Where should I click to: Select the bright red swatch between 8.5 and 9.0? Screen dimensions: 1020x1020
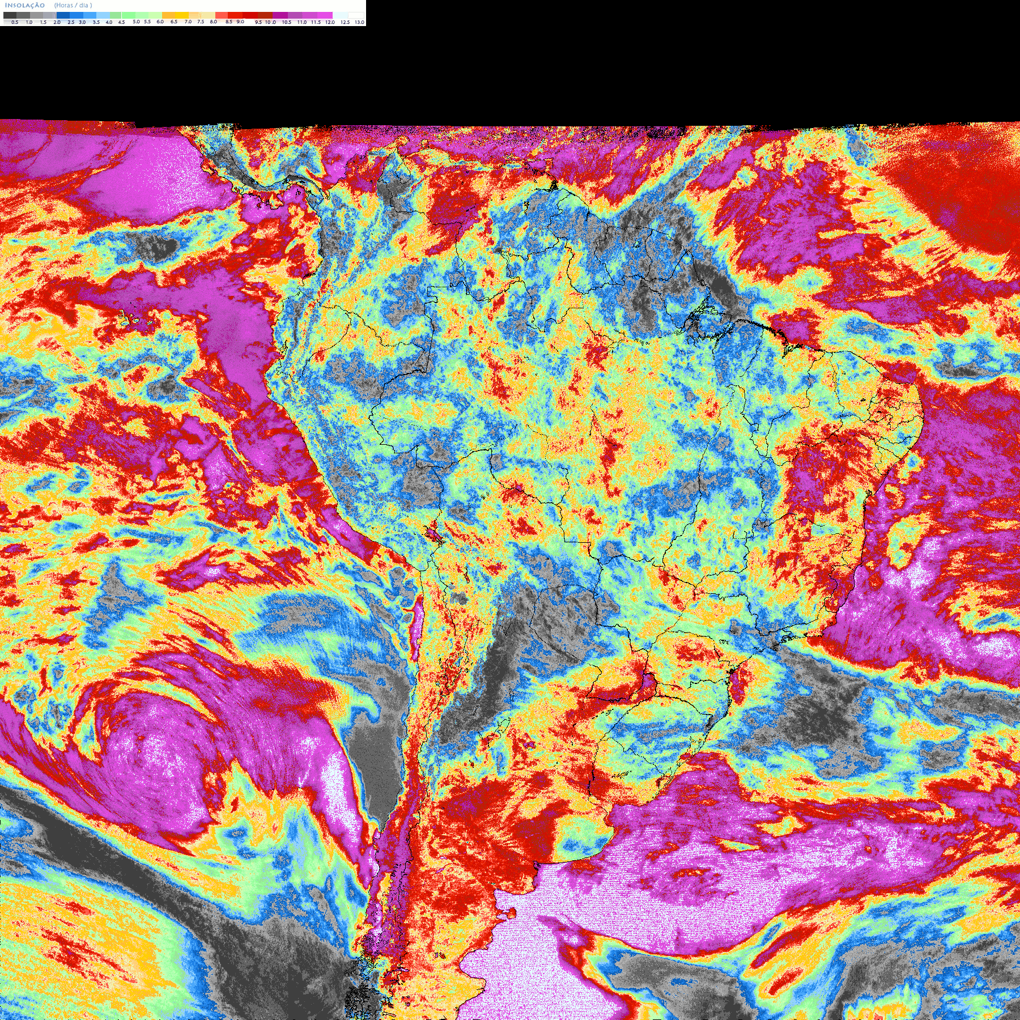(235, 15)
